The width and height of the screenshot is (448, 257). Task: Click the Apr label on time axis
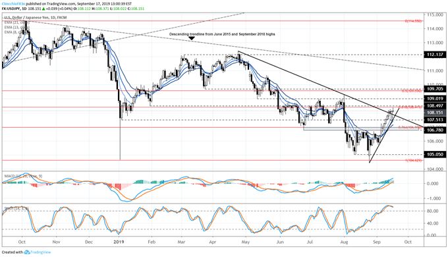click(x=213, y=242)
